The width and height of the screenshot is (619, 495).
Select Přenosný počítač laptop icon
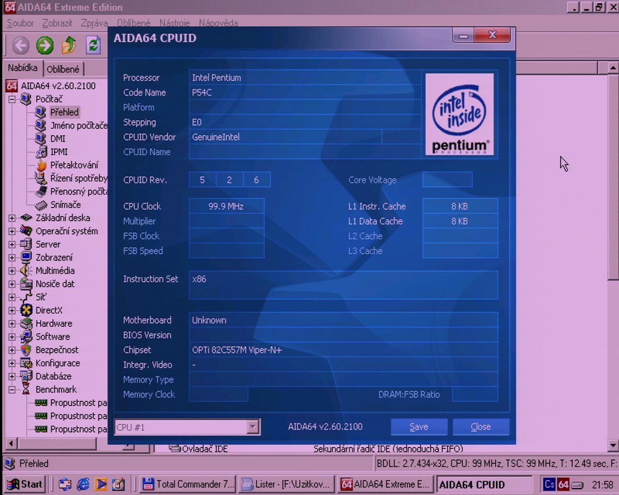(x=41, y=191)
